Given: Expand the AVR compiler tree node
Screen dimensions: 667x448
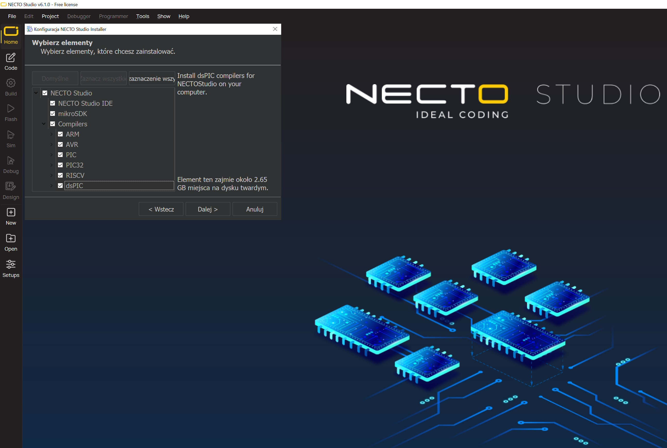Looking at the screenshot, I should pyautogui.click(x=52, y=145).
